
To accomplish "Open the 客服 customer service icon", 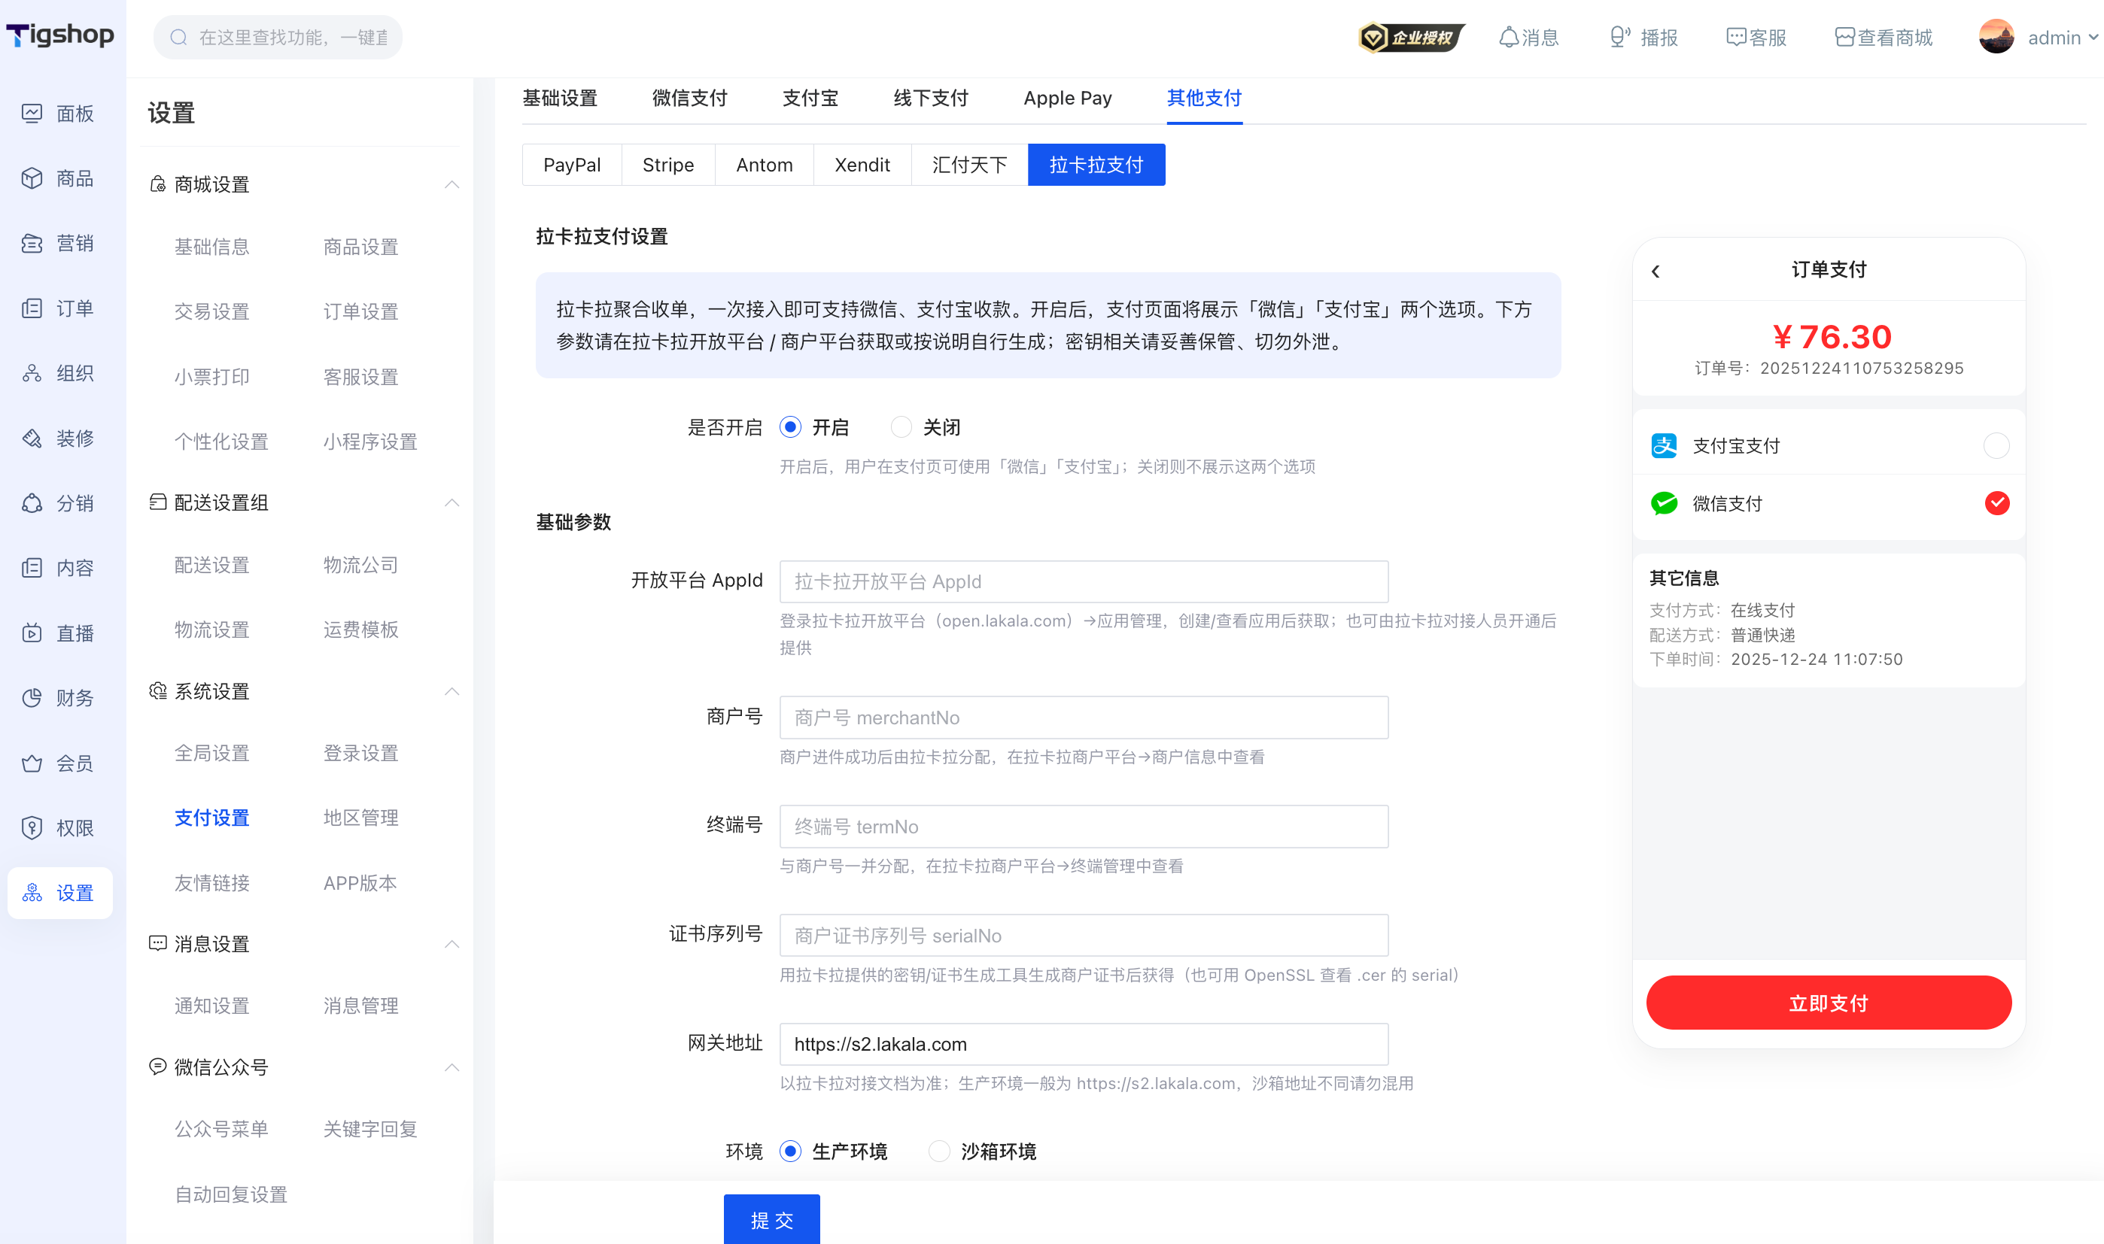I will click(x=1736, y=38).
